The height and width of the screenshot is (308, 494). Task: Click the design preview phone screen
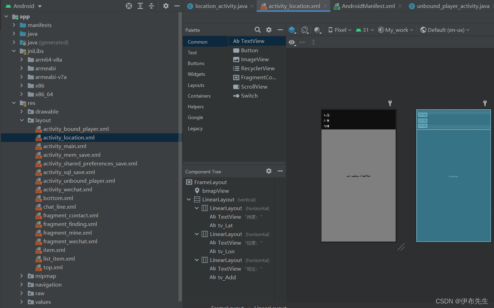click(x=359, y=176)
